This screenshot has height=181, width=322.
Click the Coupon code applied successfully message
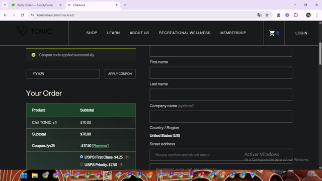point(67,55)
